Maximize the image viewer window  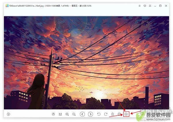tap(160, 6)
